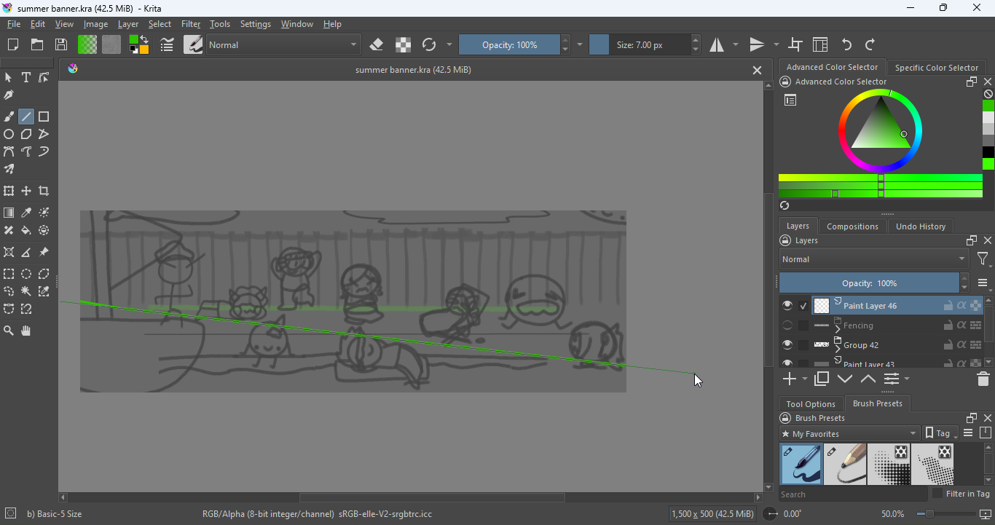Delete the selected layer
995x525 pixels.
(983, 379)
